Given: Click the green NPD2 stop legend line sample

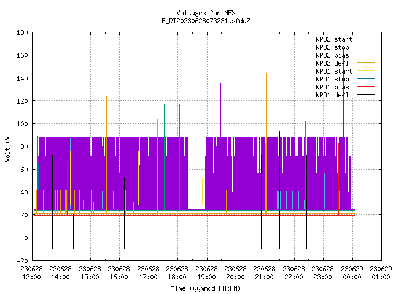Looking at the screenshot, I should tap(365, 47).
